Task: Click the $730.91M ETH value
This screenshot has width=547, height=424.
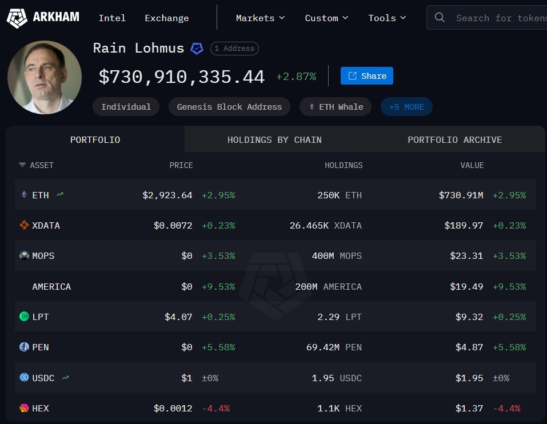Action: tap(461, 195)
